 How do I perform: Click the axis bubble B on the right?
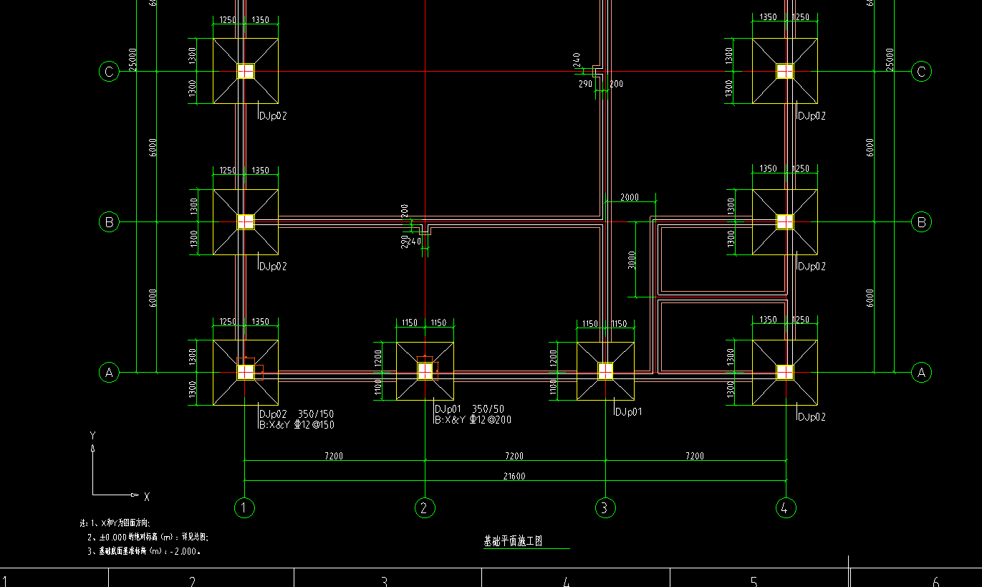pyautogui.click(x=921, y=222)
